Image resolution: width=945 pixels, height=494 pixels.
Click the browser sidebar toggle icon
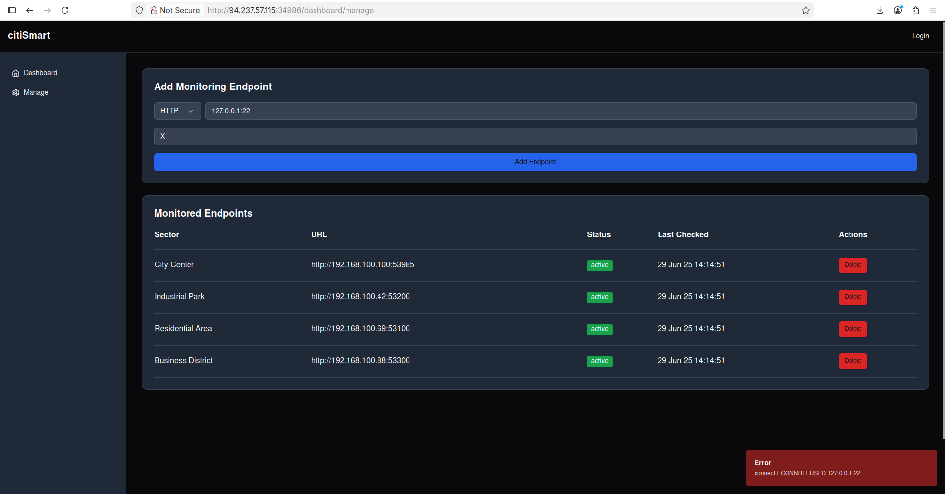[12, 10]
